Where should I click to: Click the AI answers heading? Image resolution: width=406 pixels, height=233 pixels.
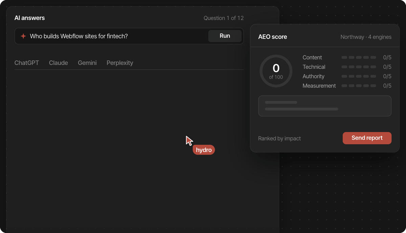pyautogui.click(x=29, y=18)
